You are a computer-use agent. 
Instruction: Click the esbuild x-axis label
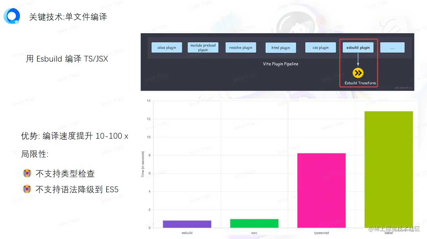tap(187, 233)
